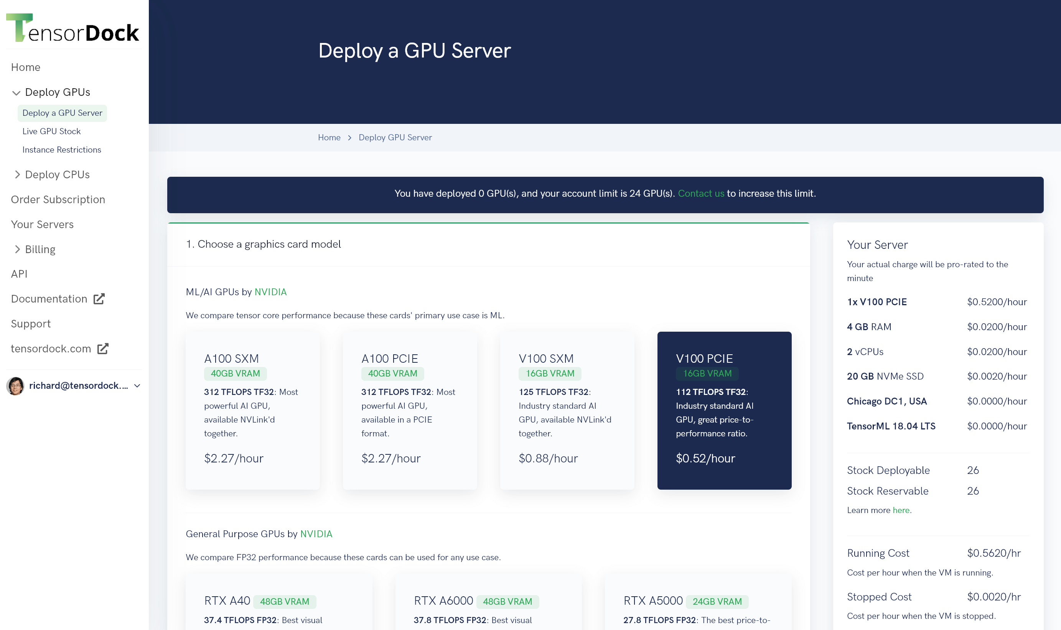
Task: Click the Stock Deployable 26 value
Action: [973, 470]
